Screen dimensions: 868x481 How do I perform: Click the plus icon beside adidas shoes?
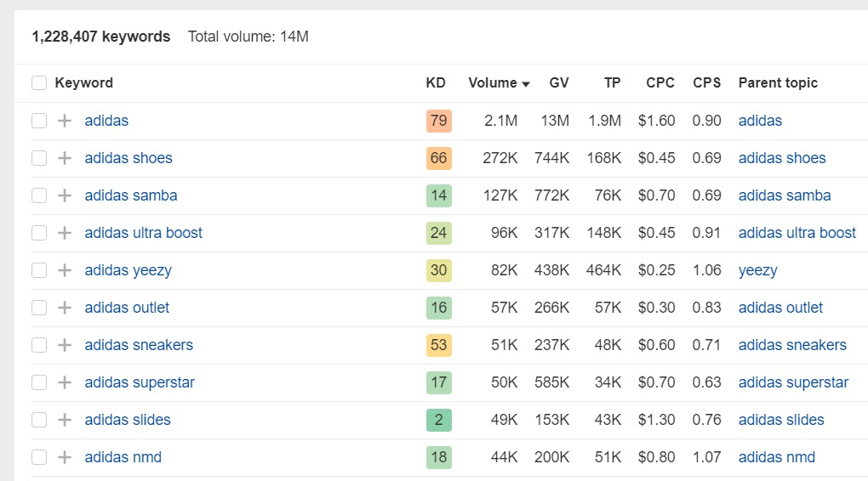(64, 158)
